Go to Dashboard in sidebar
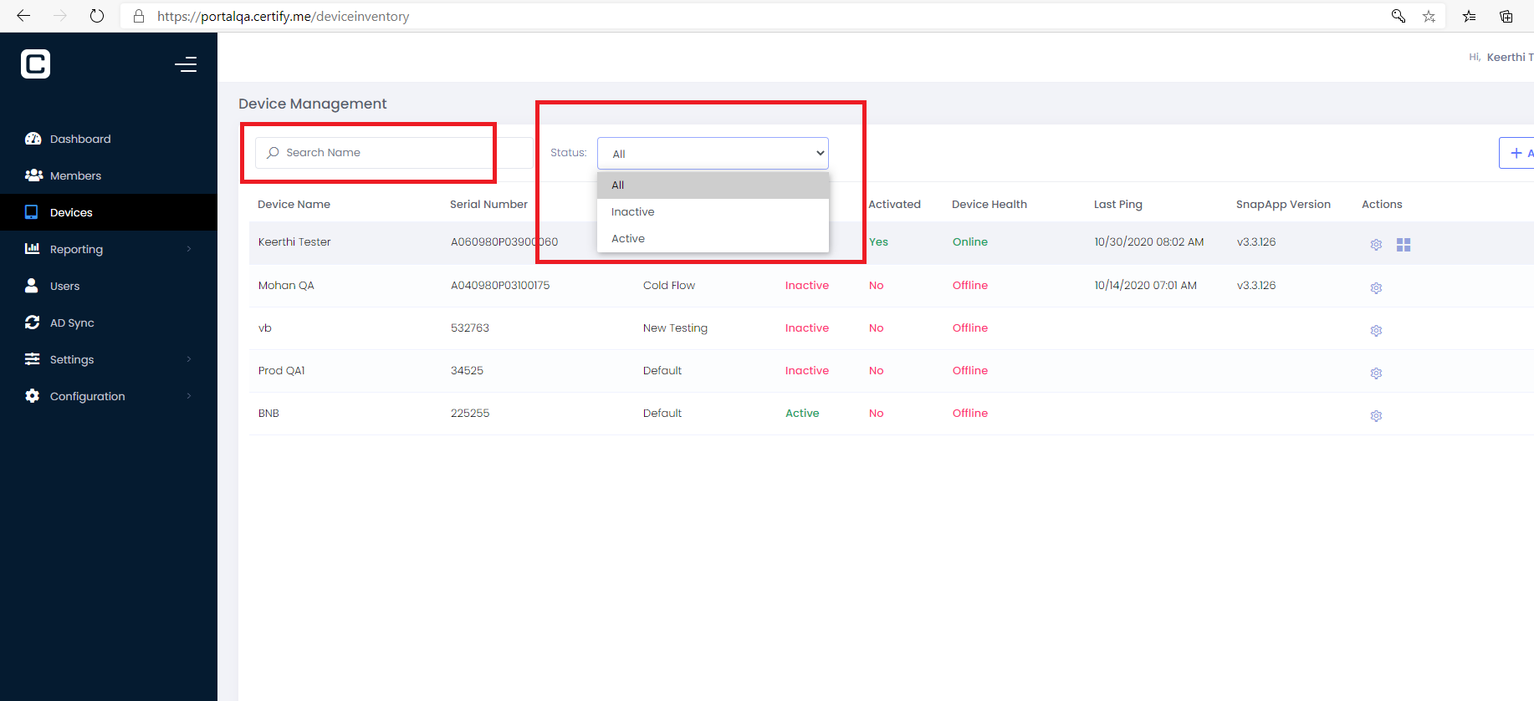Image resolution: width=1534 pixels, height=701 pixels. 80,139
